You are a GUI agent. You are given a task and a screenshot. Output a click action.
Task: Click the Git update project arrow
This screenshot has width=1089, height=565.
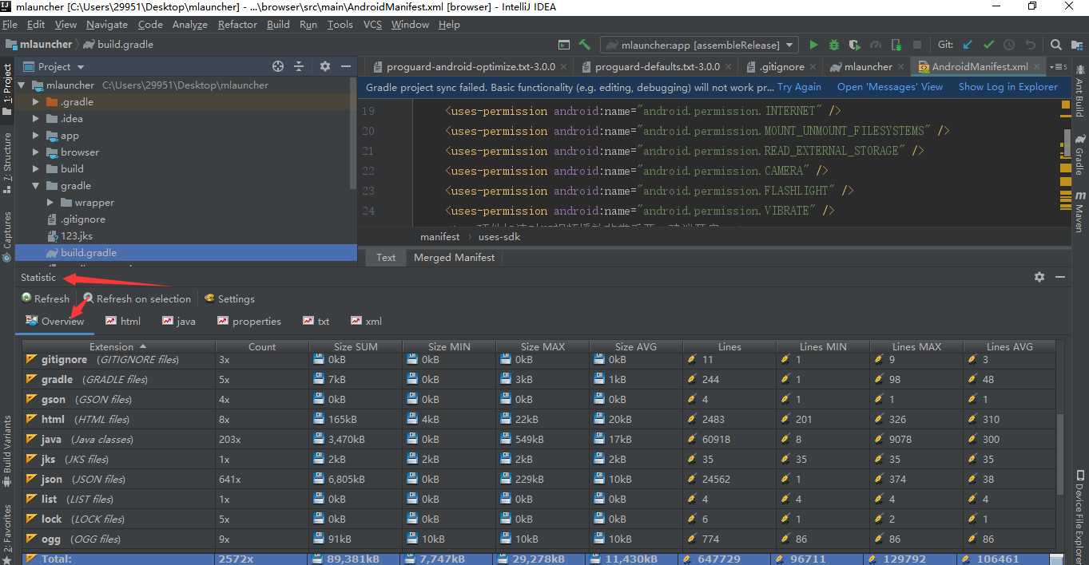click(968, 45)
